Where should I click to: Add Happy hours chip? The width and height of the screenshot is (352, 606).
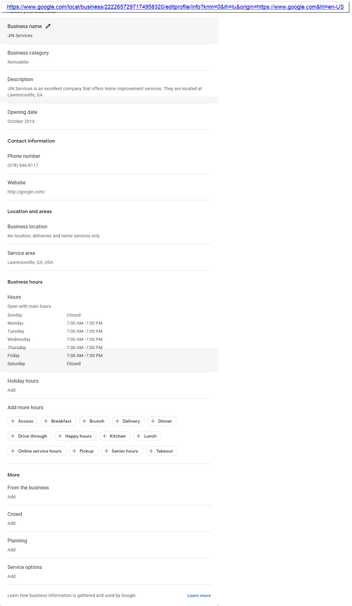(x=76, y=436)
